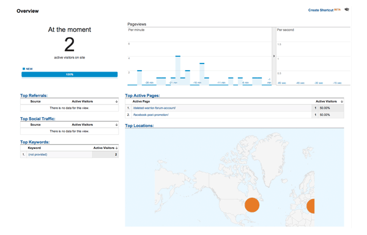The width and height of the screenshot is (367, 235).
Task: Sort Top Referrals by Active Visitors arrow
Action: click(x=116, y=101)
